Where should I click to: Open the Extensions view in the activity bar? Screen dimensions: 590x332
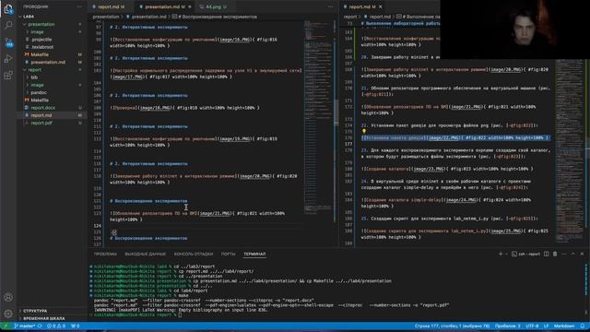point(8,76)
